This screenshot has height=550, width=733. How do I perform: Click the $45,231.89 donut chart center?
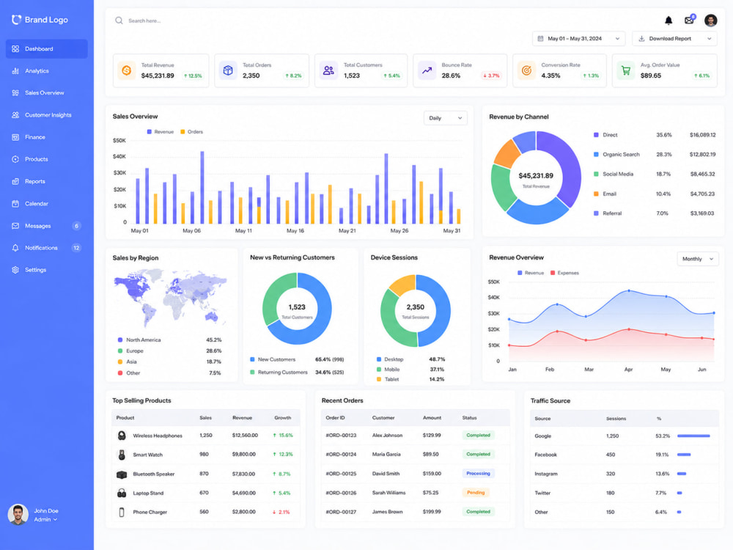coord(536,179)
